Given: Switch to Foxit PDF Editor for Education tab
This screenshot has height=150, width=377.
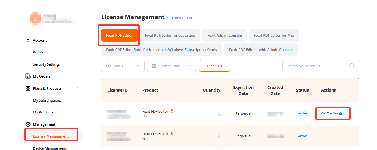Looking at the screenshot, I should coord(170,35).
